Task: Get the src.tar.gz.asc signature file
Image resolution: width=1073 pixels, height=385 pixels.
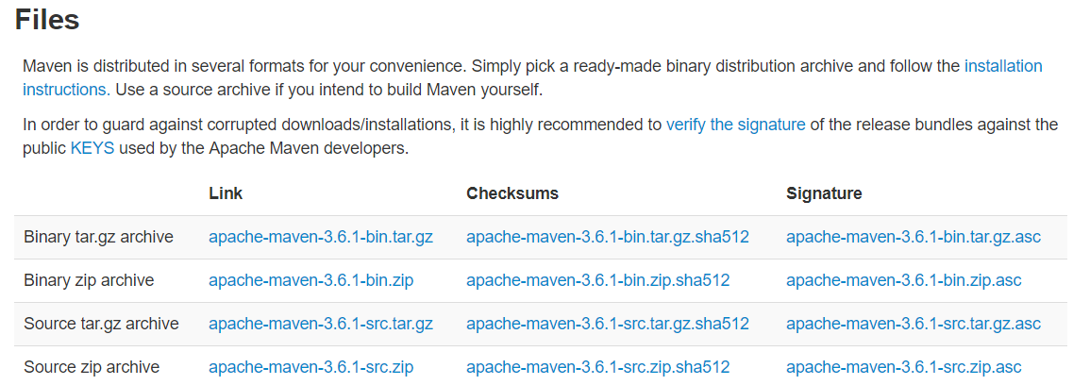Action: coord(913,324)
